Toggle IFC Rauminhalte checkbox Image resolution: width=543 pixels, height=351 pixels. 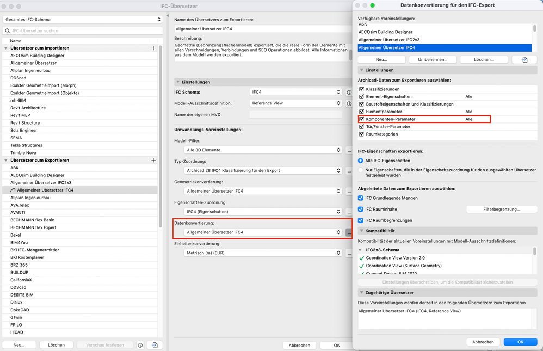361,210
